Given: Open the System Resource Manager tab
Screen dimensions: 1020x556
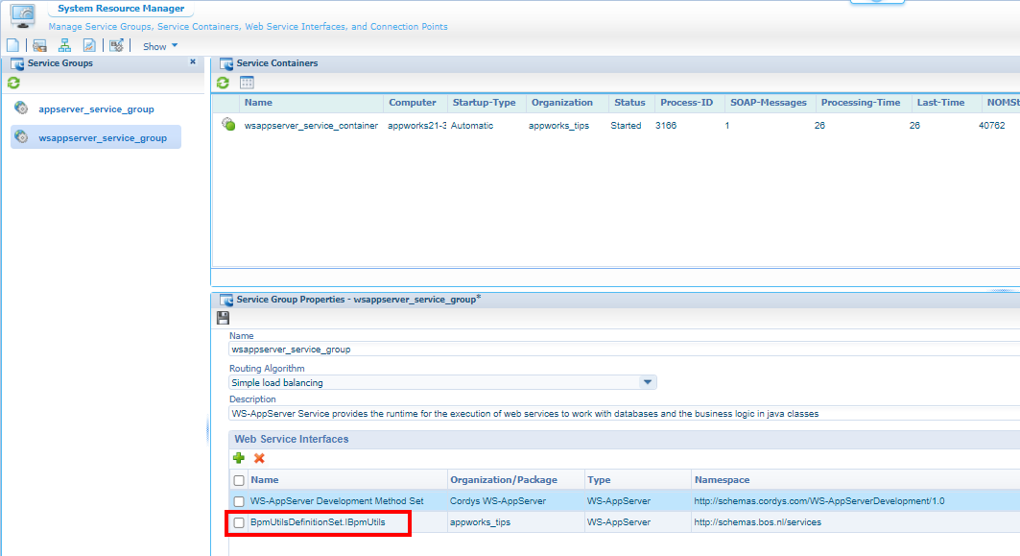Looking at the screenshot, I should 121,9.
